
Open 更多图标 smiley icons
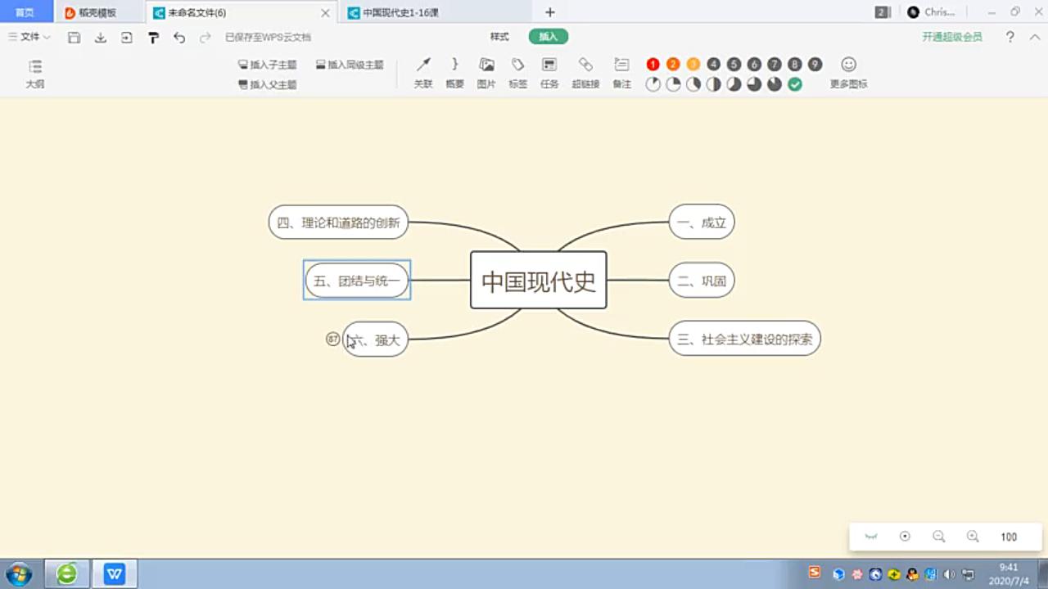tap(848, 74)
